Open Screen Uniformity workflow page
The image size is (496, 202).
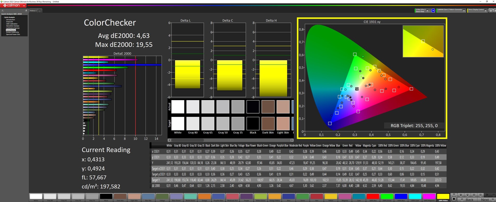12,32
